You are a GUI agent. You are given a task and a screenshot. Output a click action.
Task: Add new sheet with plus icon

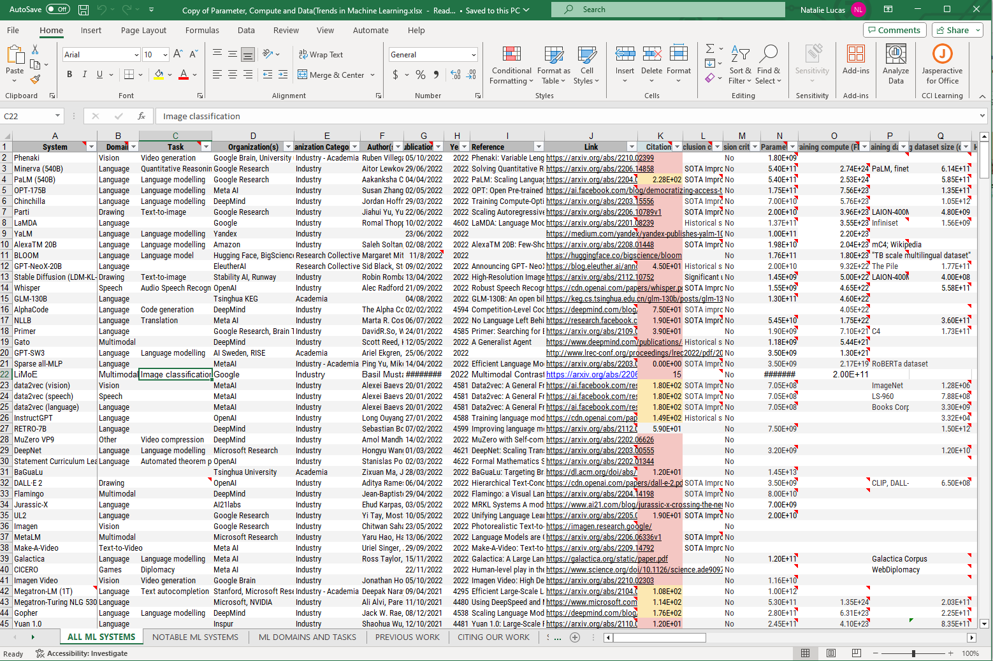(574, 637)
